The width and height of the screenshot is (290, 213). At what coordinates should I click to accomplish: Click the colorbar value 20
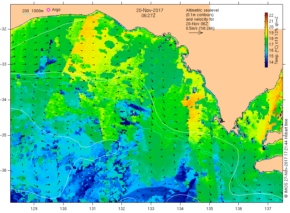pyautogui.click(x=271, y=27)
